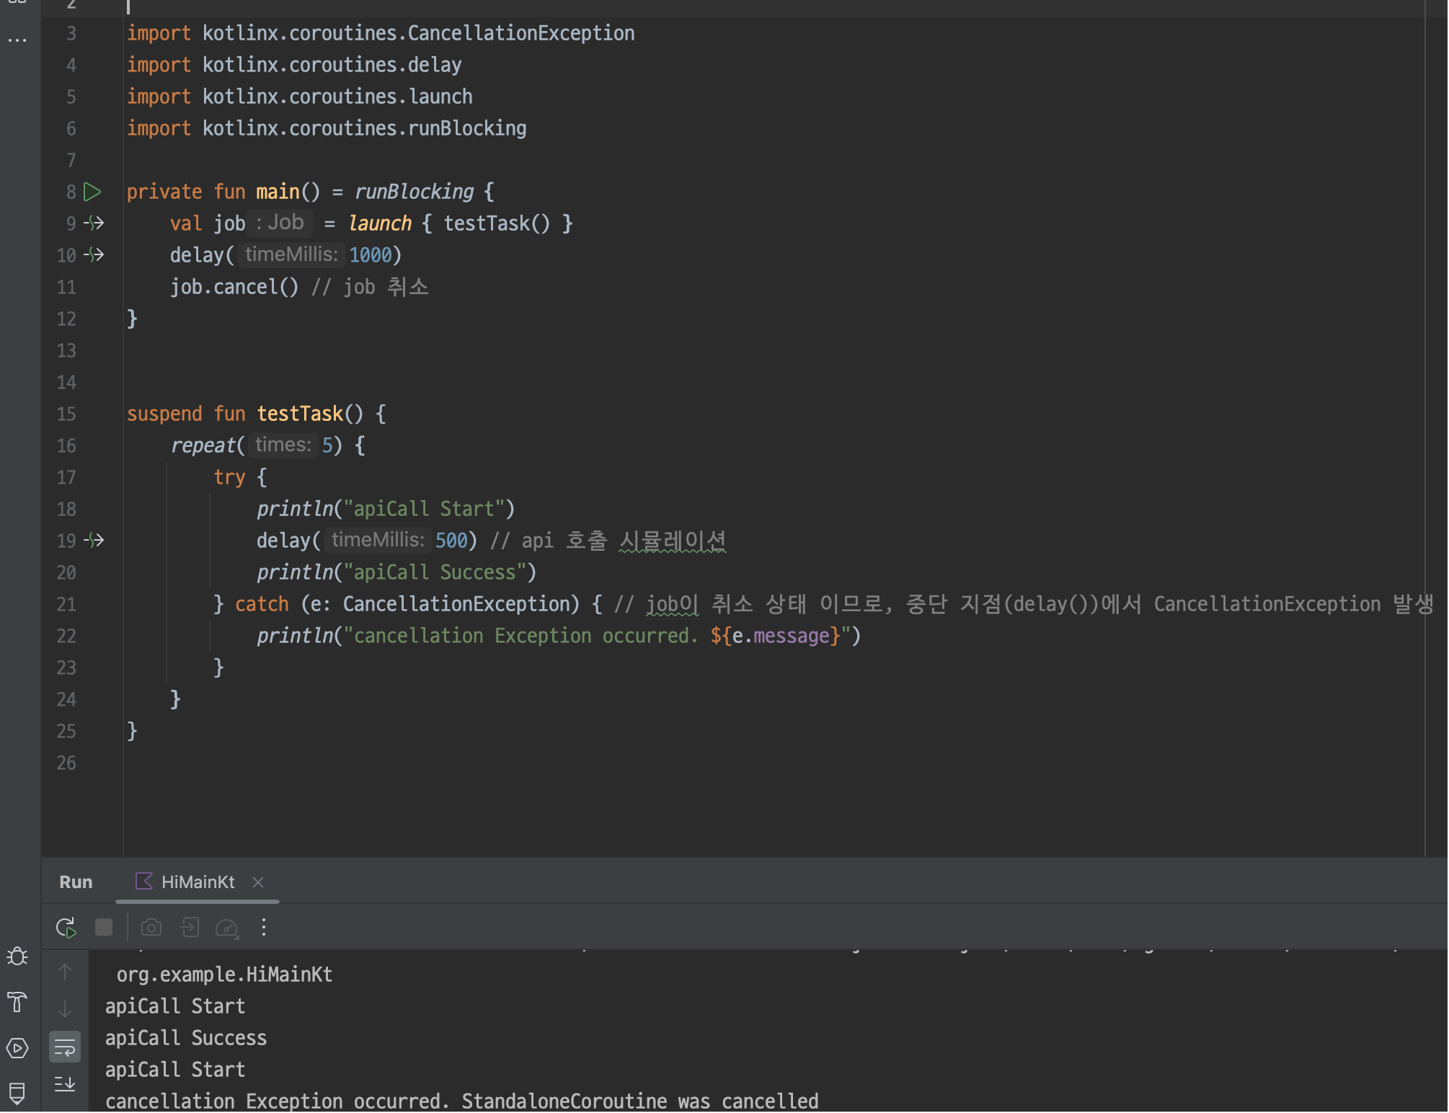Click the first "apiCall Start" console output line

pos(175,1006)
